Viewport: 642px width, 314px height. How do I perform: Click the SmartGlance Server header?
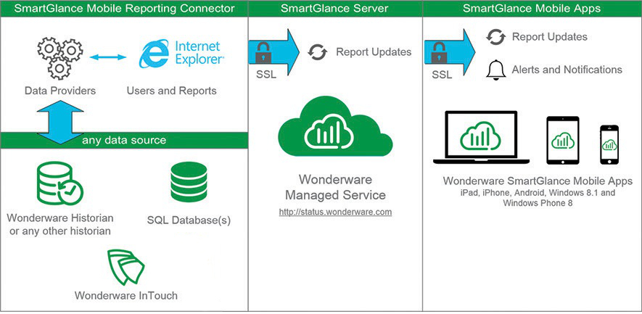(335, 9)
